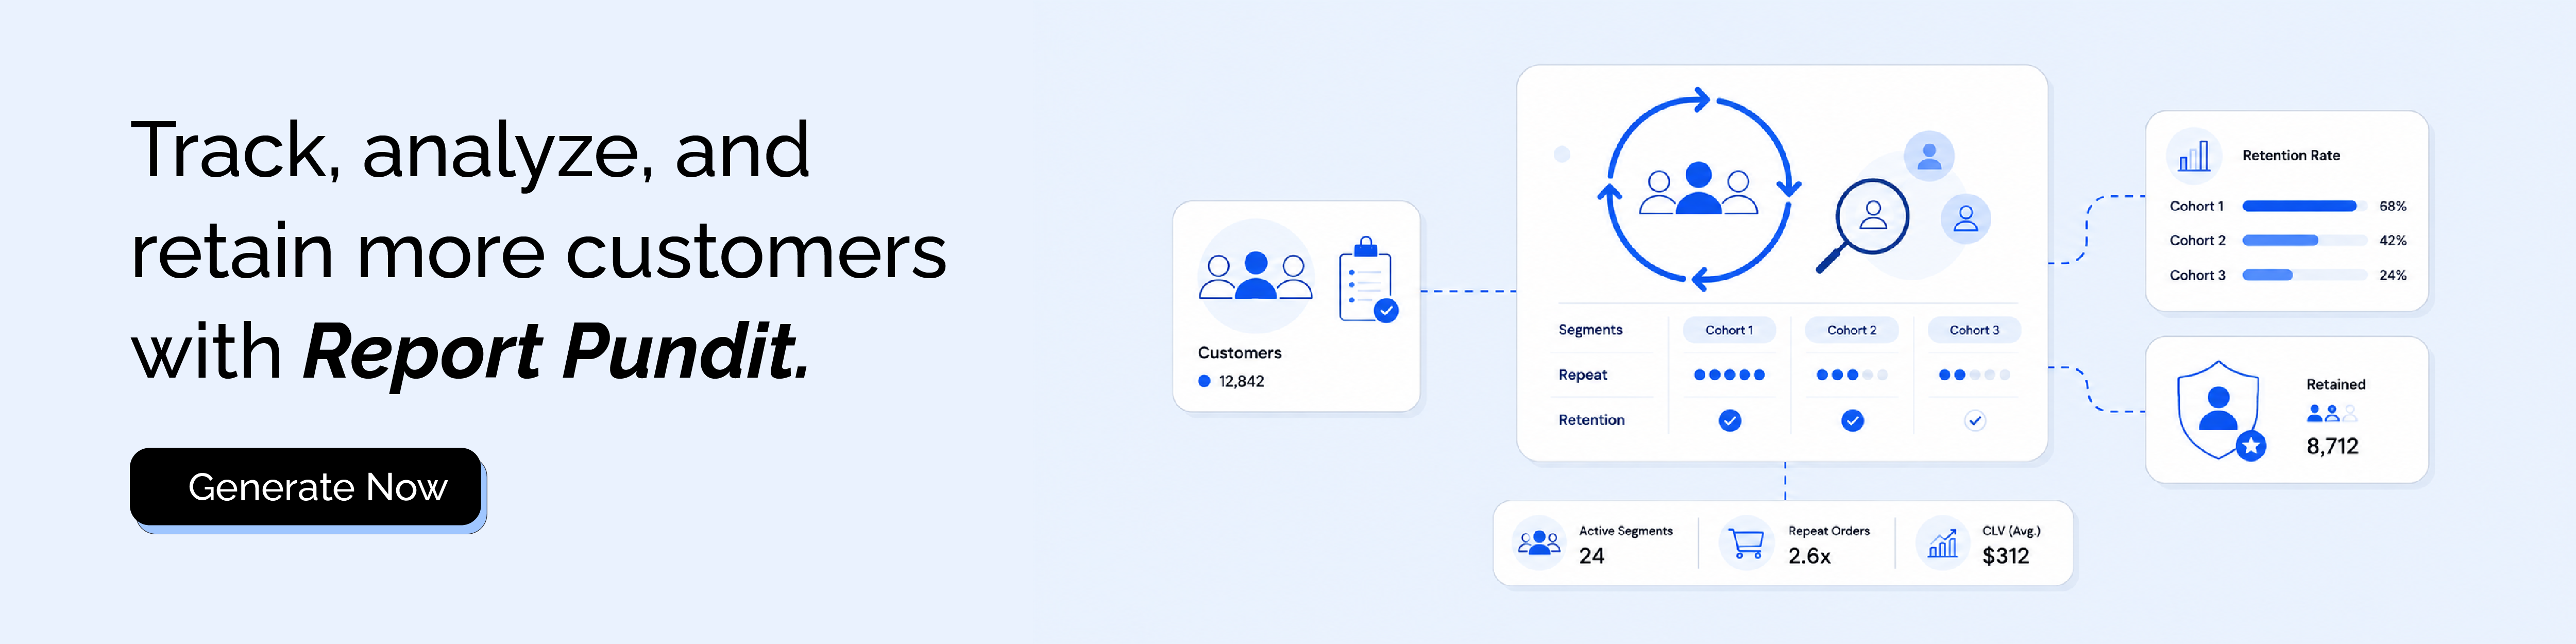The width and height of the screenshot is (2576, 644).
Task: Click the filled user avatar circle icon
Action: 1929,156
